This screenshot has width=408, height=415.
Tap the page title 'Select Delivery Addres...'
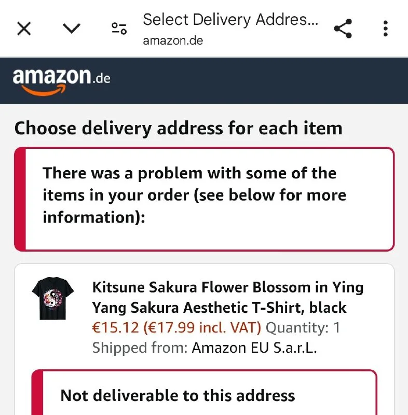pyautogui.click(x=230, y=20)
